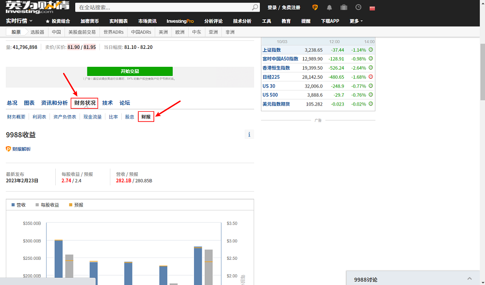Image resolution: width=485 pixels, height=285 pixels.
Task: Click the 免费注册 link
Action: coord(291,7)
